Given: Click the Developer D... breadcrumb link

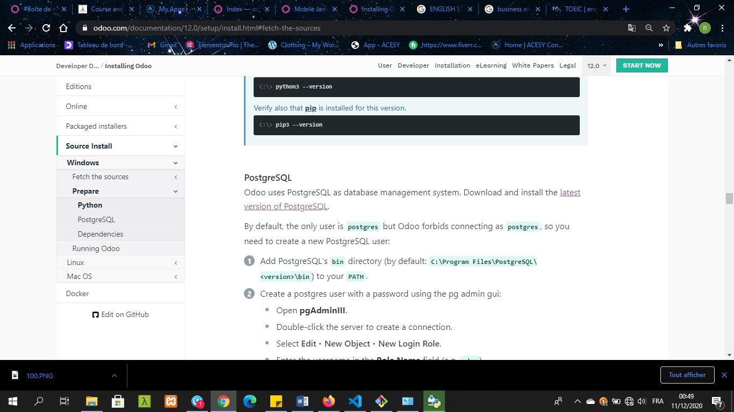Looking at the screenshot, I should [77, 66].
